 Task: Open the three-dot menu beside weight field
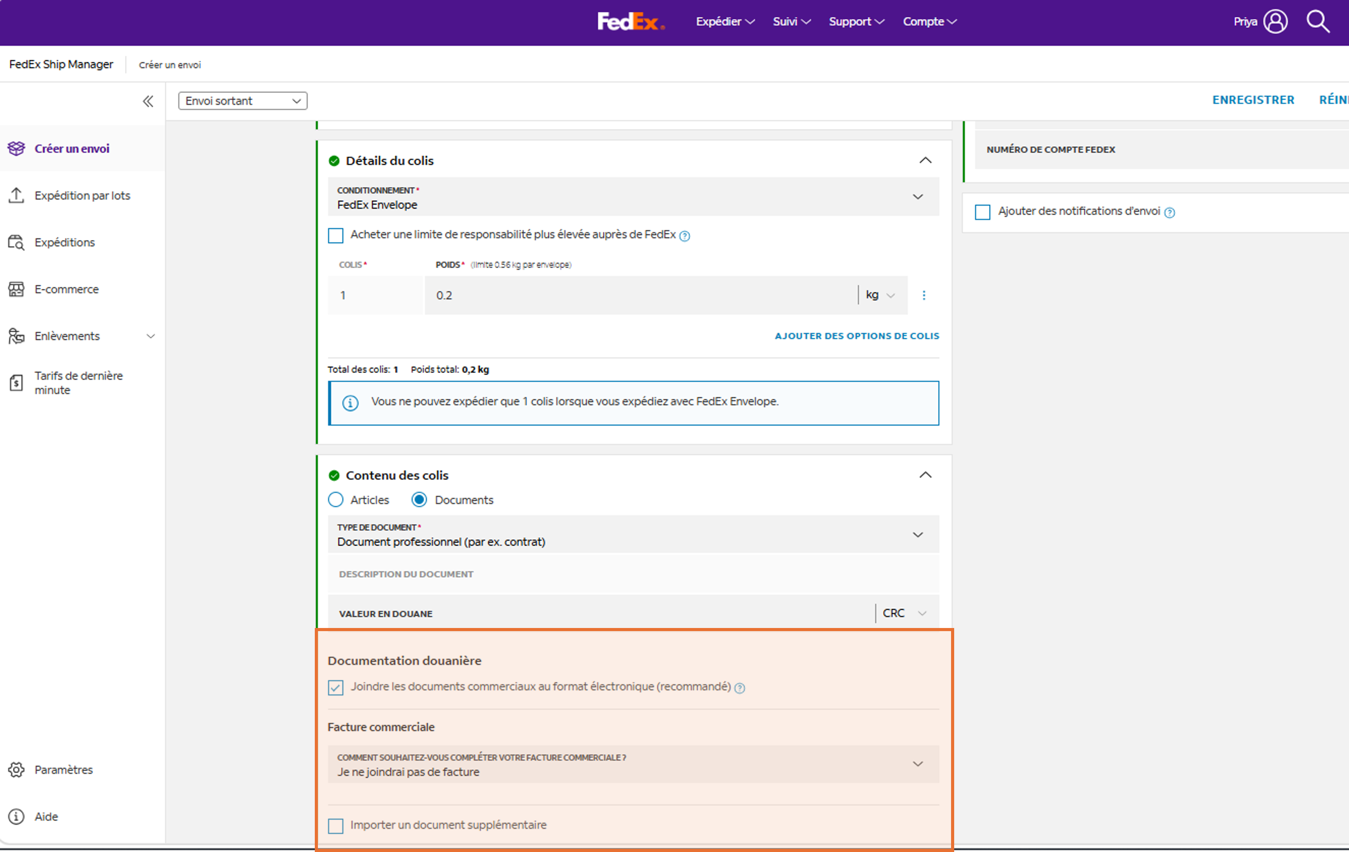(924, 295)
